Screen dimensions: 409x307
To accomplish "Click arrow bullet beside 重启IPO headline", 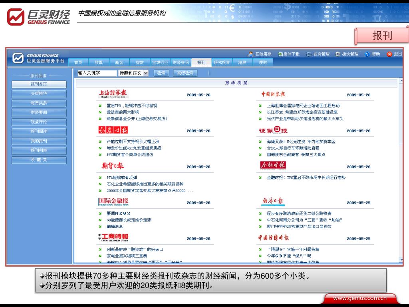I will pos(100,106).
